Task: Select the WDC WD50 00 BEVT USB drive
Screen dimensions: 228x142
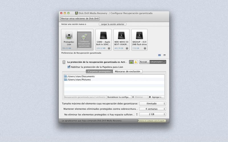Action: (121, 39)
